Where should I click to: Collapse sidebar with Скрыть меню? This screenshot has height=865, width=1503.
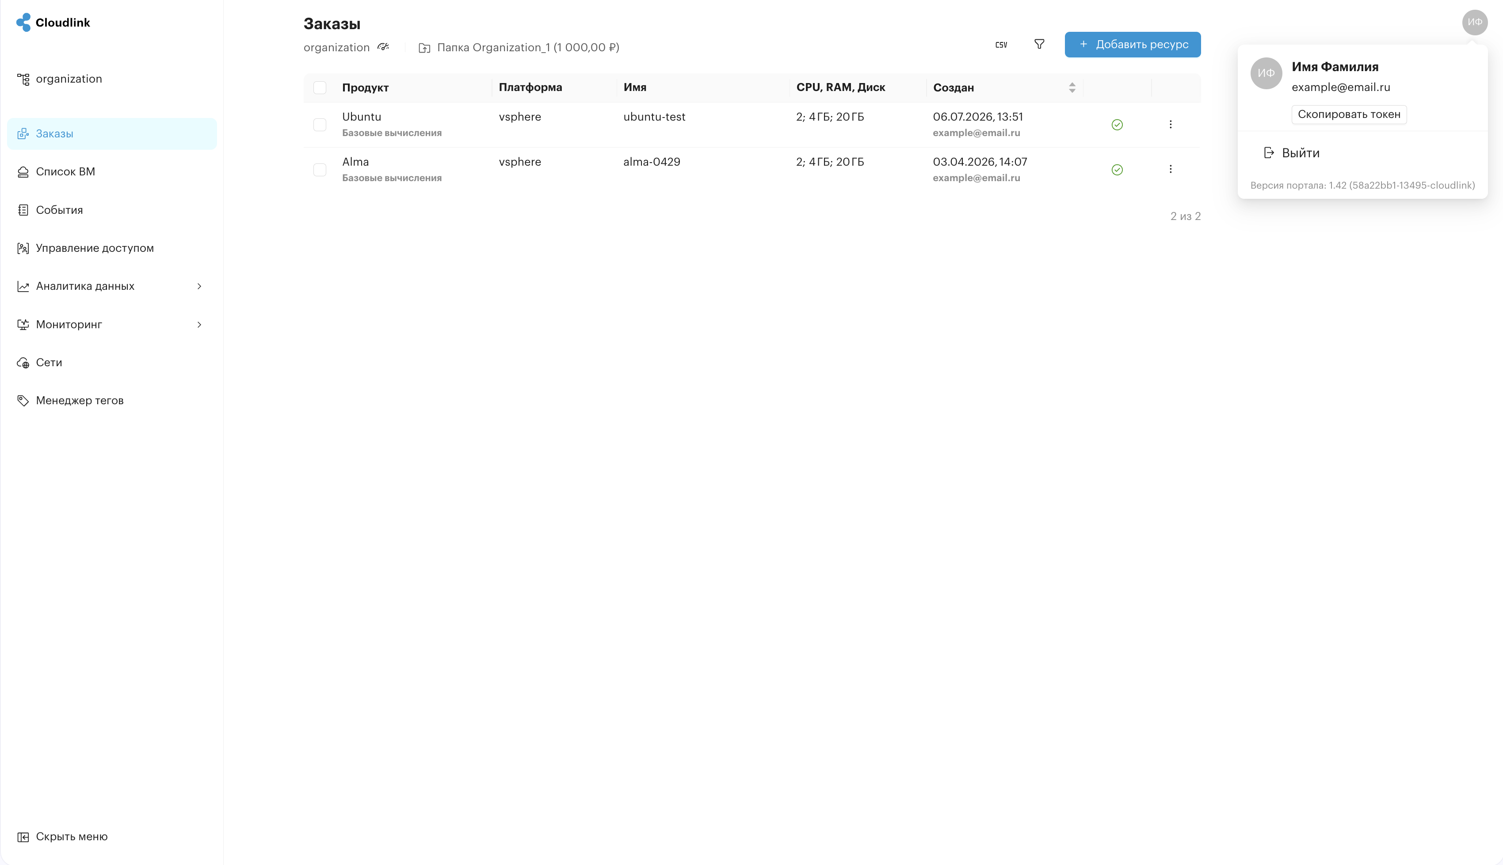(62, 836)
